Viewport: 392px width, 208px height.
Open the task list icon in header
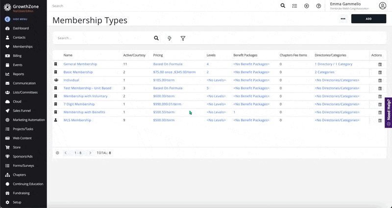(x=294, y=6)
